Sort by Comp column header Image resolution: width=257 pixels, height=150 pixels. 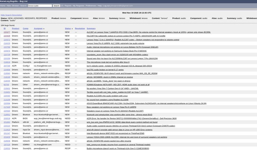coord(25,29)
